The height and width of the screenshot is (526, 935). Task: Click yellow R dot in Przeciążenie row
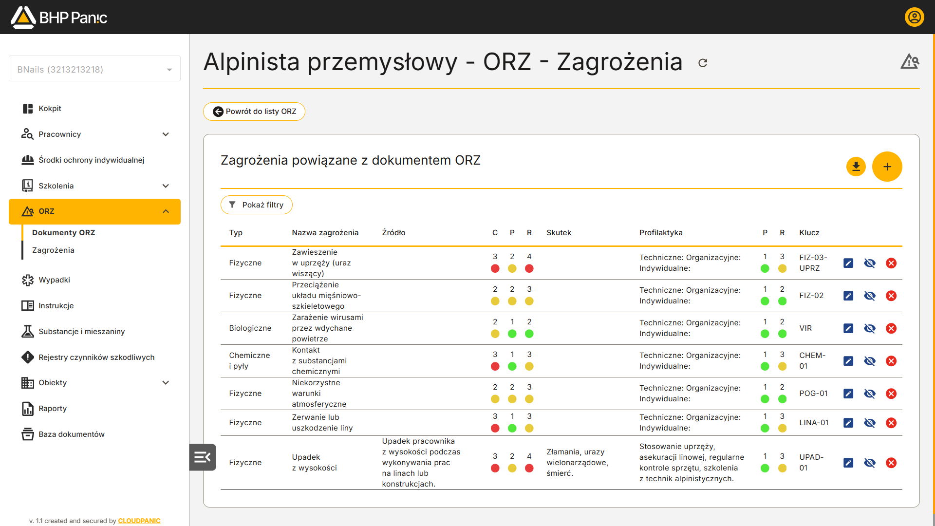(x=529, y=301)
